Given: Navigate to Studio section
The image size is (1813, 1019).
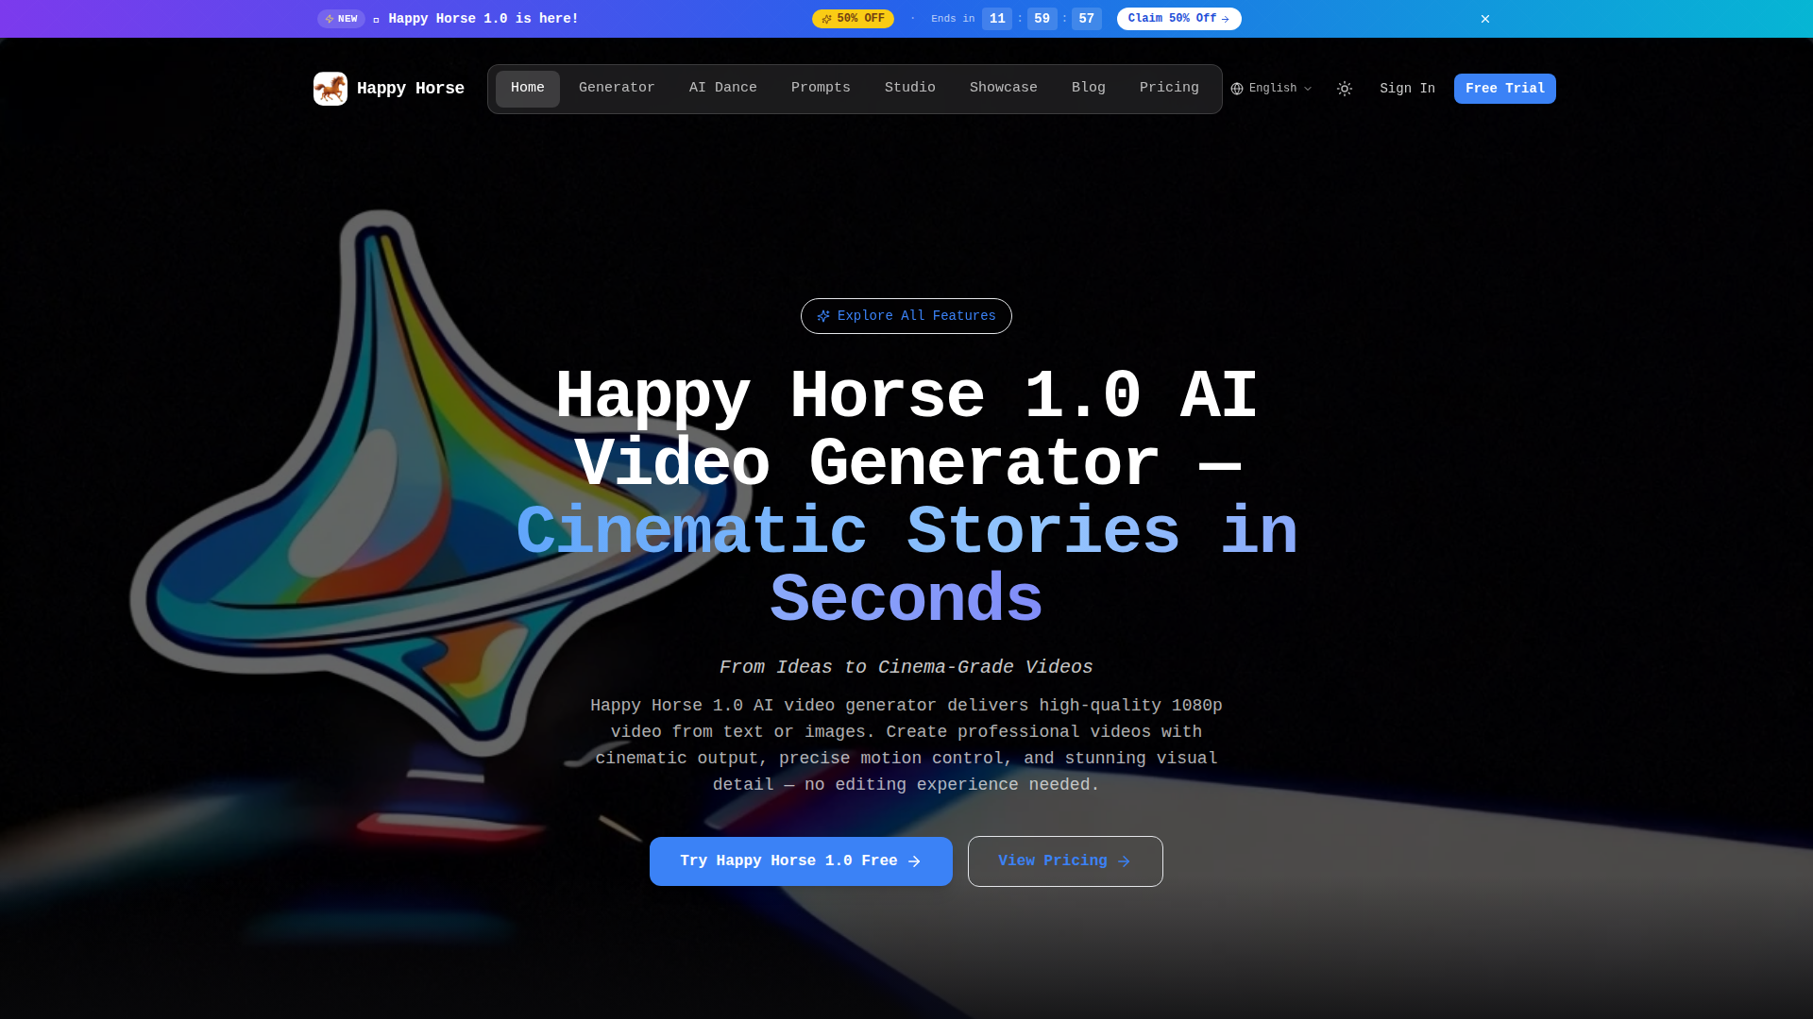Looking at the screenshot, I should (909, 88).
